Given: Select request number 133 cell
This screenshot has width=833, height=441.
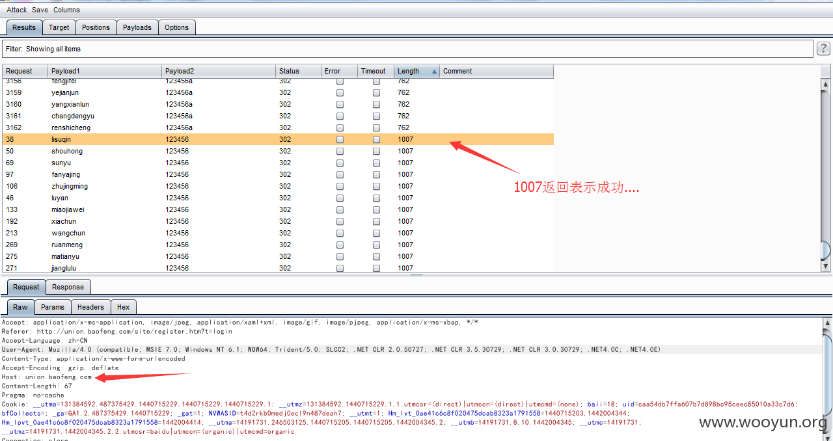Looking at the screenshot, I should [25, 209].
